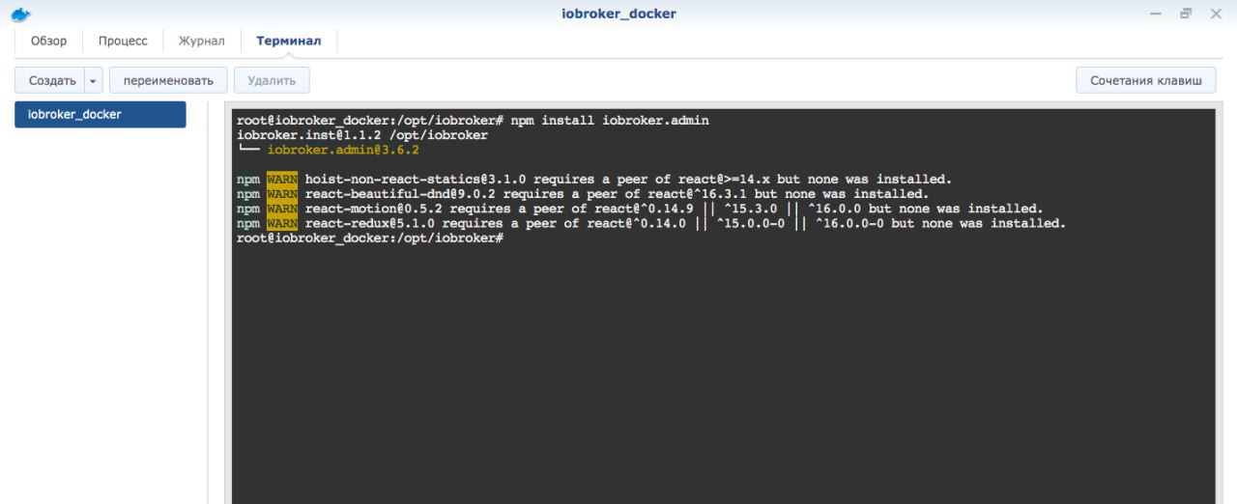Image resolution: width=1237 pixels, height=504 pixels.
Task: Click the iobroker_docker window title
Action: coord(618,14)
